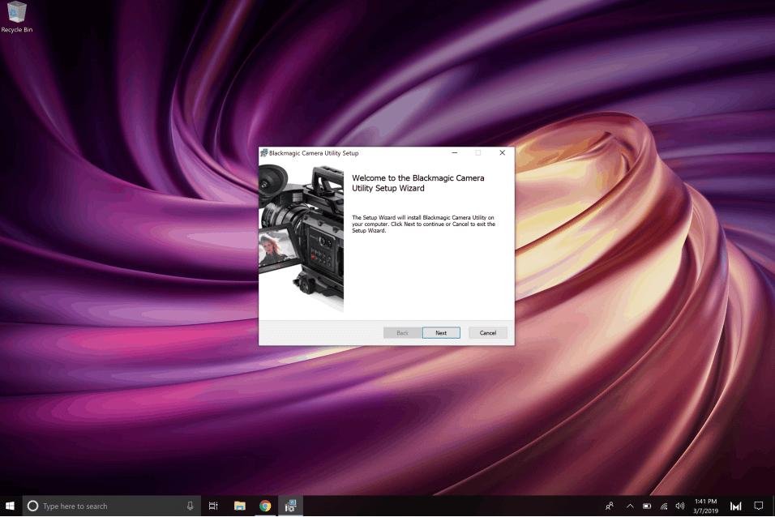Launch Google Chrome from taskbar
Screen dimensions: 775x517
[x=265, y=506]
